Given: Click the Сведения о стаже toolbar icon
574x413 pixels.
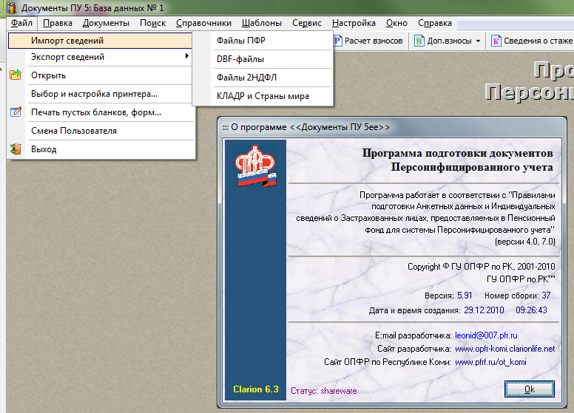Looking at the screenshot, I should point(496,41).
